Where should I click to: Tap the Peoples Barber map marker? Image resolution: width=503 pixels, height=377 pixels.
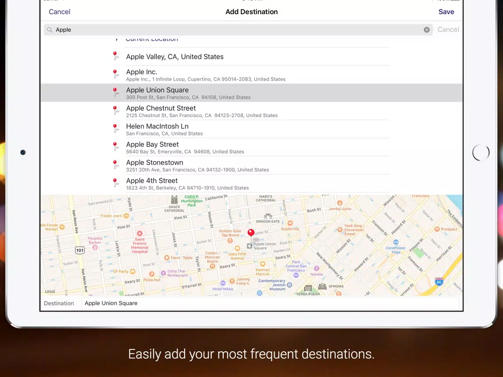pos(95,247)
